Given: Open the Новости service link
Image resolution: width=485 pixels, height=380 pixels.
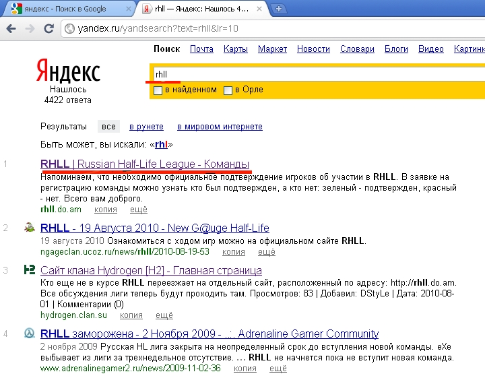Looking at the screenshot, I should click(x=313, y=49).
